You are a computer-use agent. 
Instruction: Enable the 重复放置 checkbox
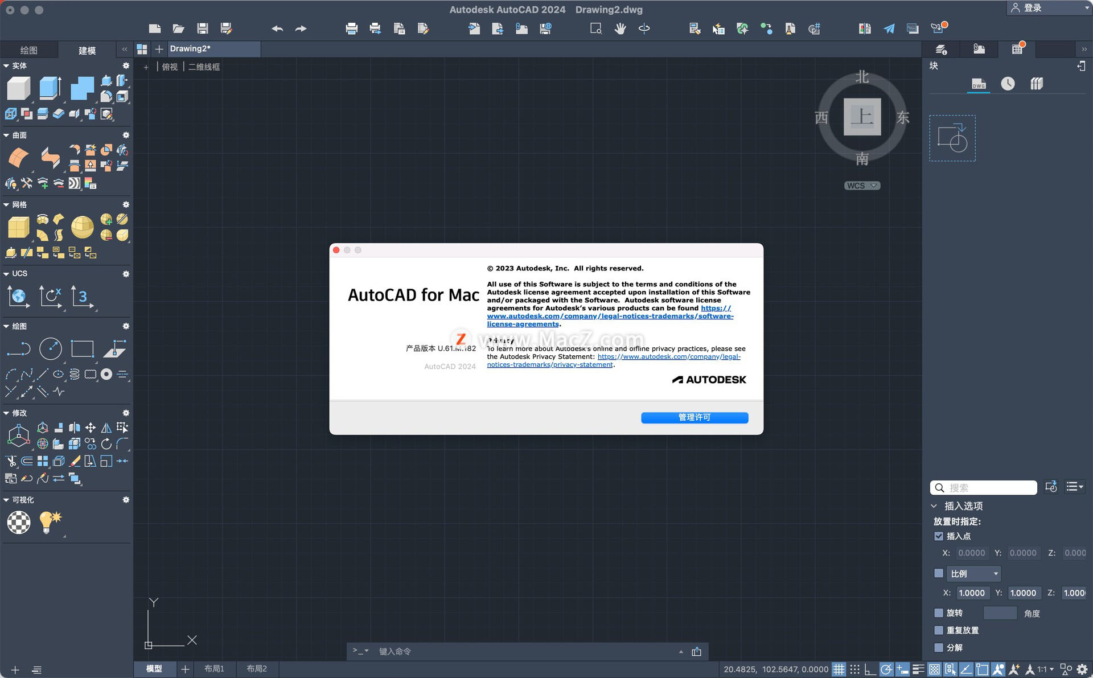coord(939,630)
